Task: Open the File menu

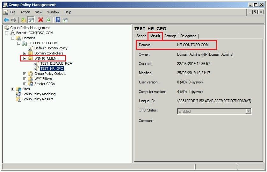Action: point(13,12)
